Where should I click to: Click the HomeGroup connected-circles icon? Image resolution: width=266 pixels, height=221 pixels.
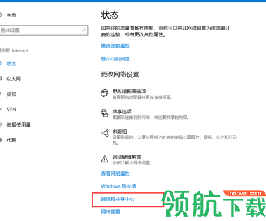click(105, 133)
